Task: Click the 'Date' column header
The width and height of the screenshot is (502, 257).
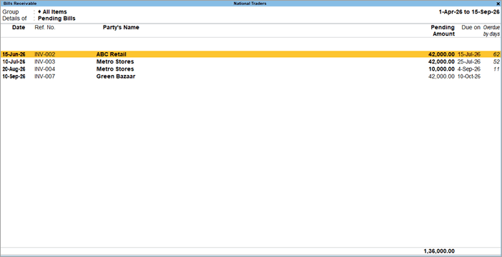Action: 19,28
